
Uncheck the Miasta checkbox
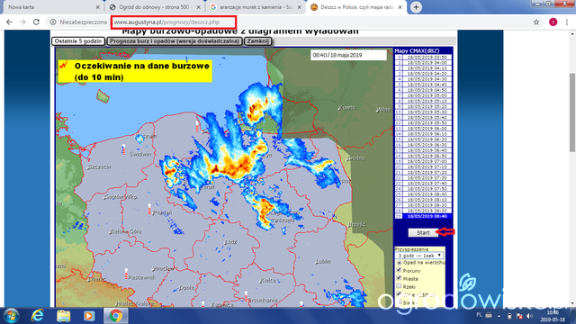[x=399, y=278]
